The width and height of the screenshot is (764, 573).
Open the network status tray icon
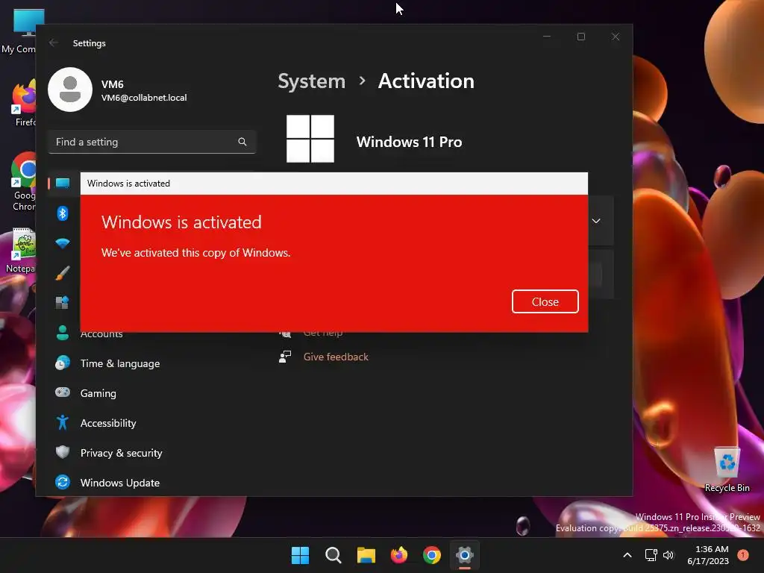(651, 555)
